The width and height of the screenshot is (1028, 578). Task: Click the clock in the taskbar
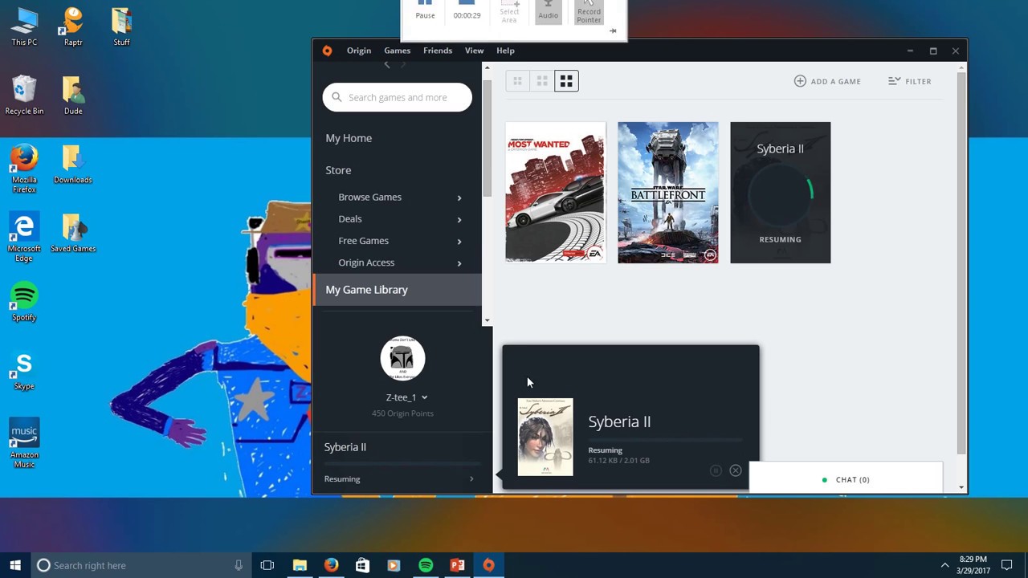(x=973, y=565)
